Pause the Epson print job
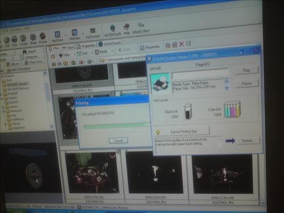This screenshot has height=213, width=284. [x=247, y=83]
